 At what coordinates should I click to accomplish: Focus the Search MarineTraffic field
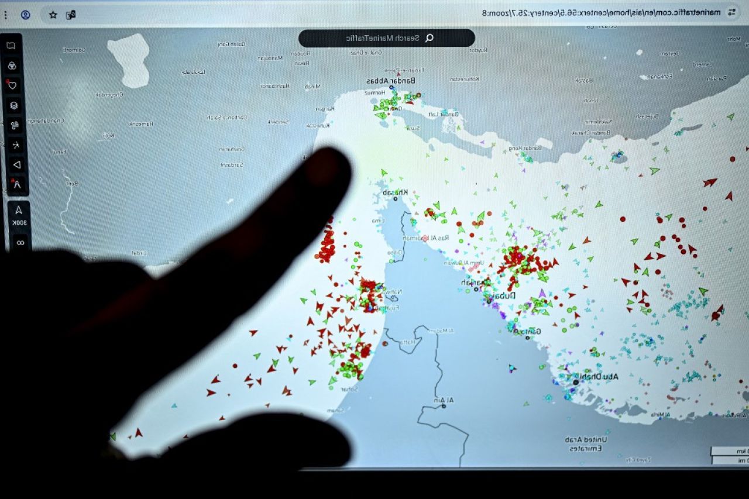380,38
